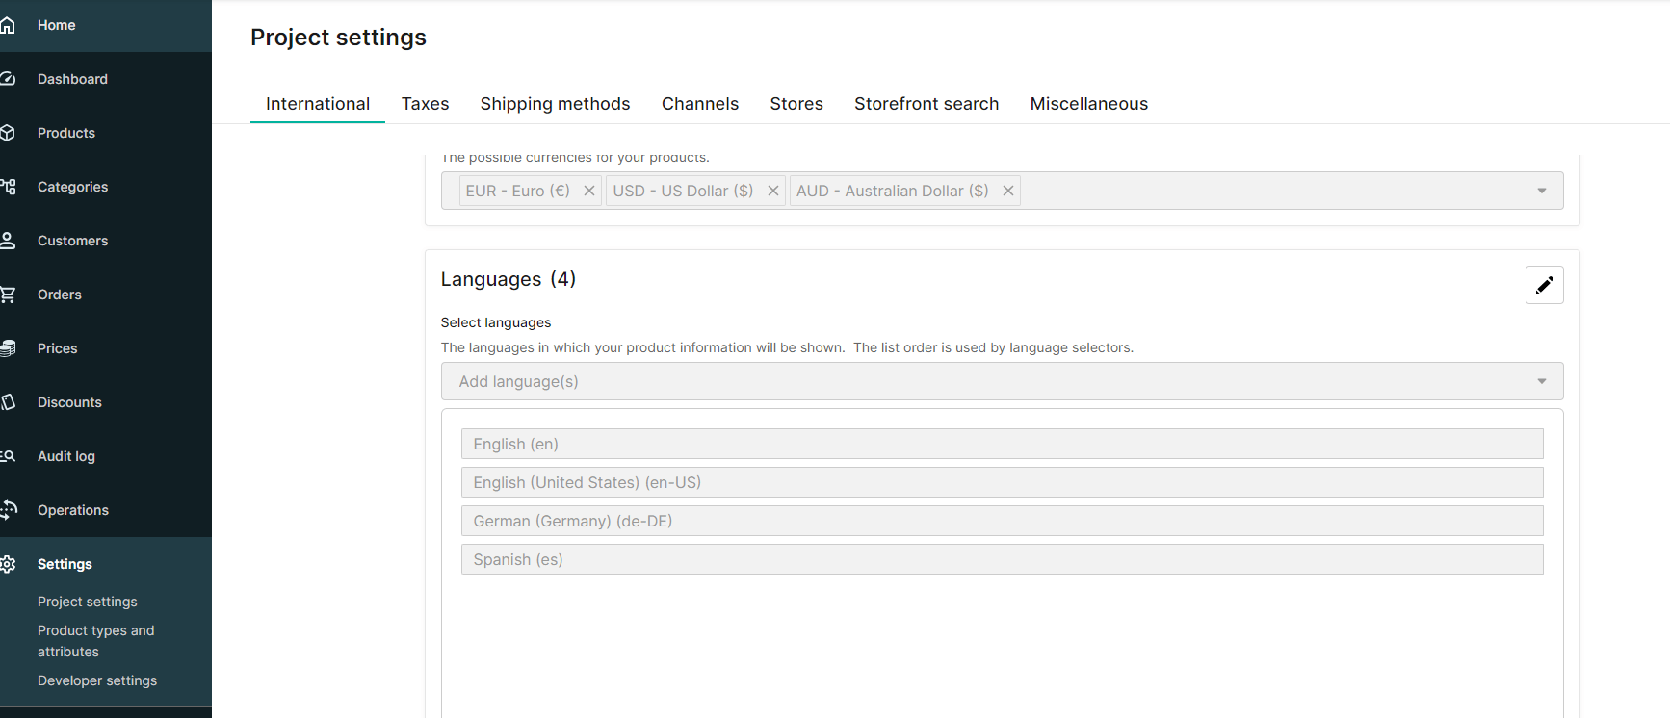Select German (Germany) (de-DE) row
Screen dimensions: 1670x718
click(1002, 521)
